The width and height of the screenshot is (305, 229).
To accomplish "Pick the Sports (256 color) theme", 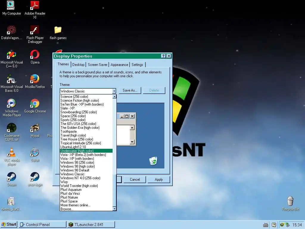I will pos(86,120).
